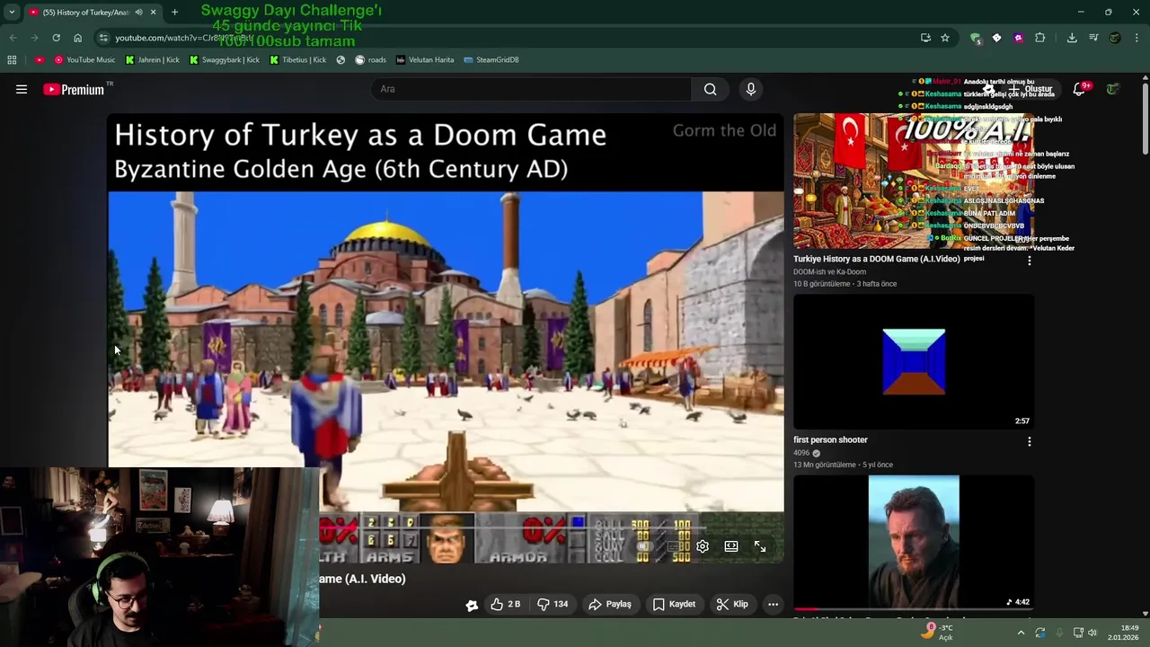Open options menu for first person shooter video
The width and height of the screenshot is (1150, 647).
(x=1030, y=441)
